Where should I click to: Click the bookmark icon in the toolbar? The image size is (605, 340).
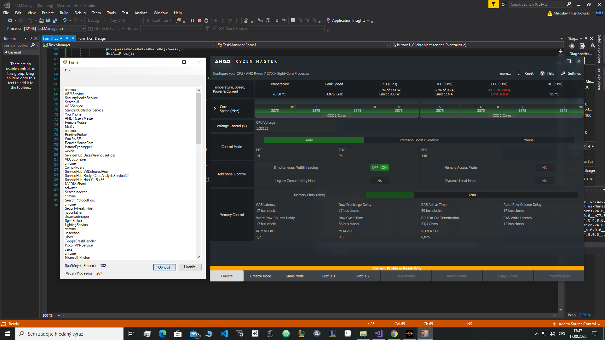point(293,20)
